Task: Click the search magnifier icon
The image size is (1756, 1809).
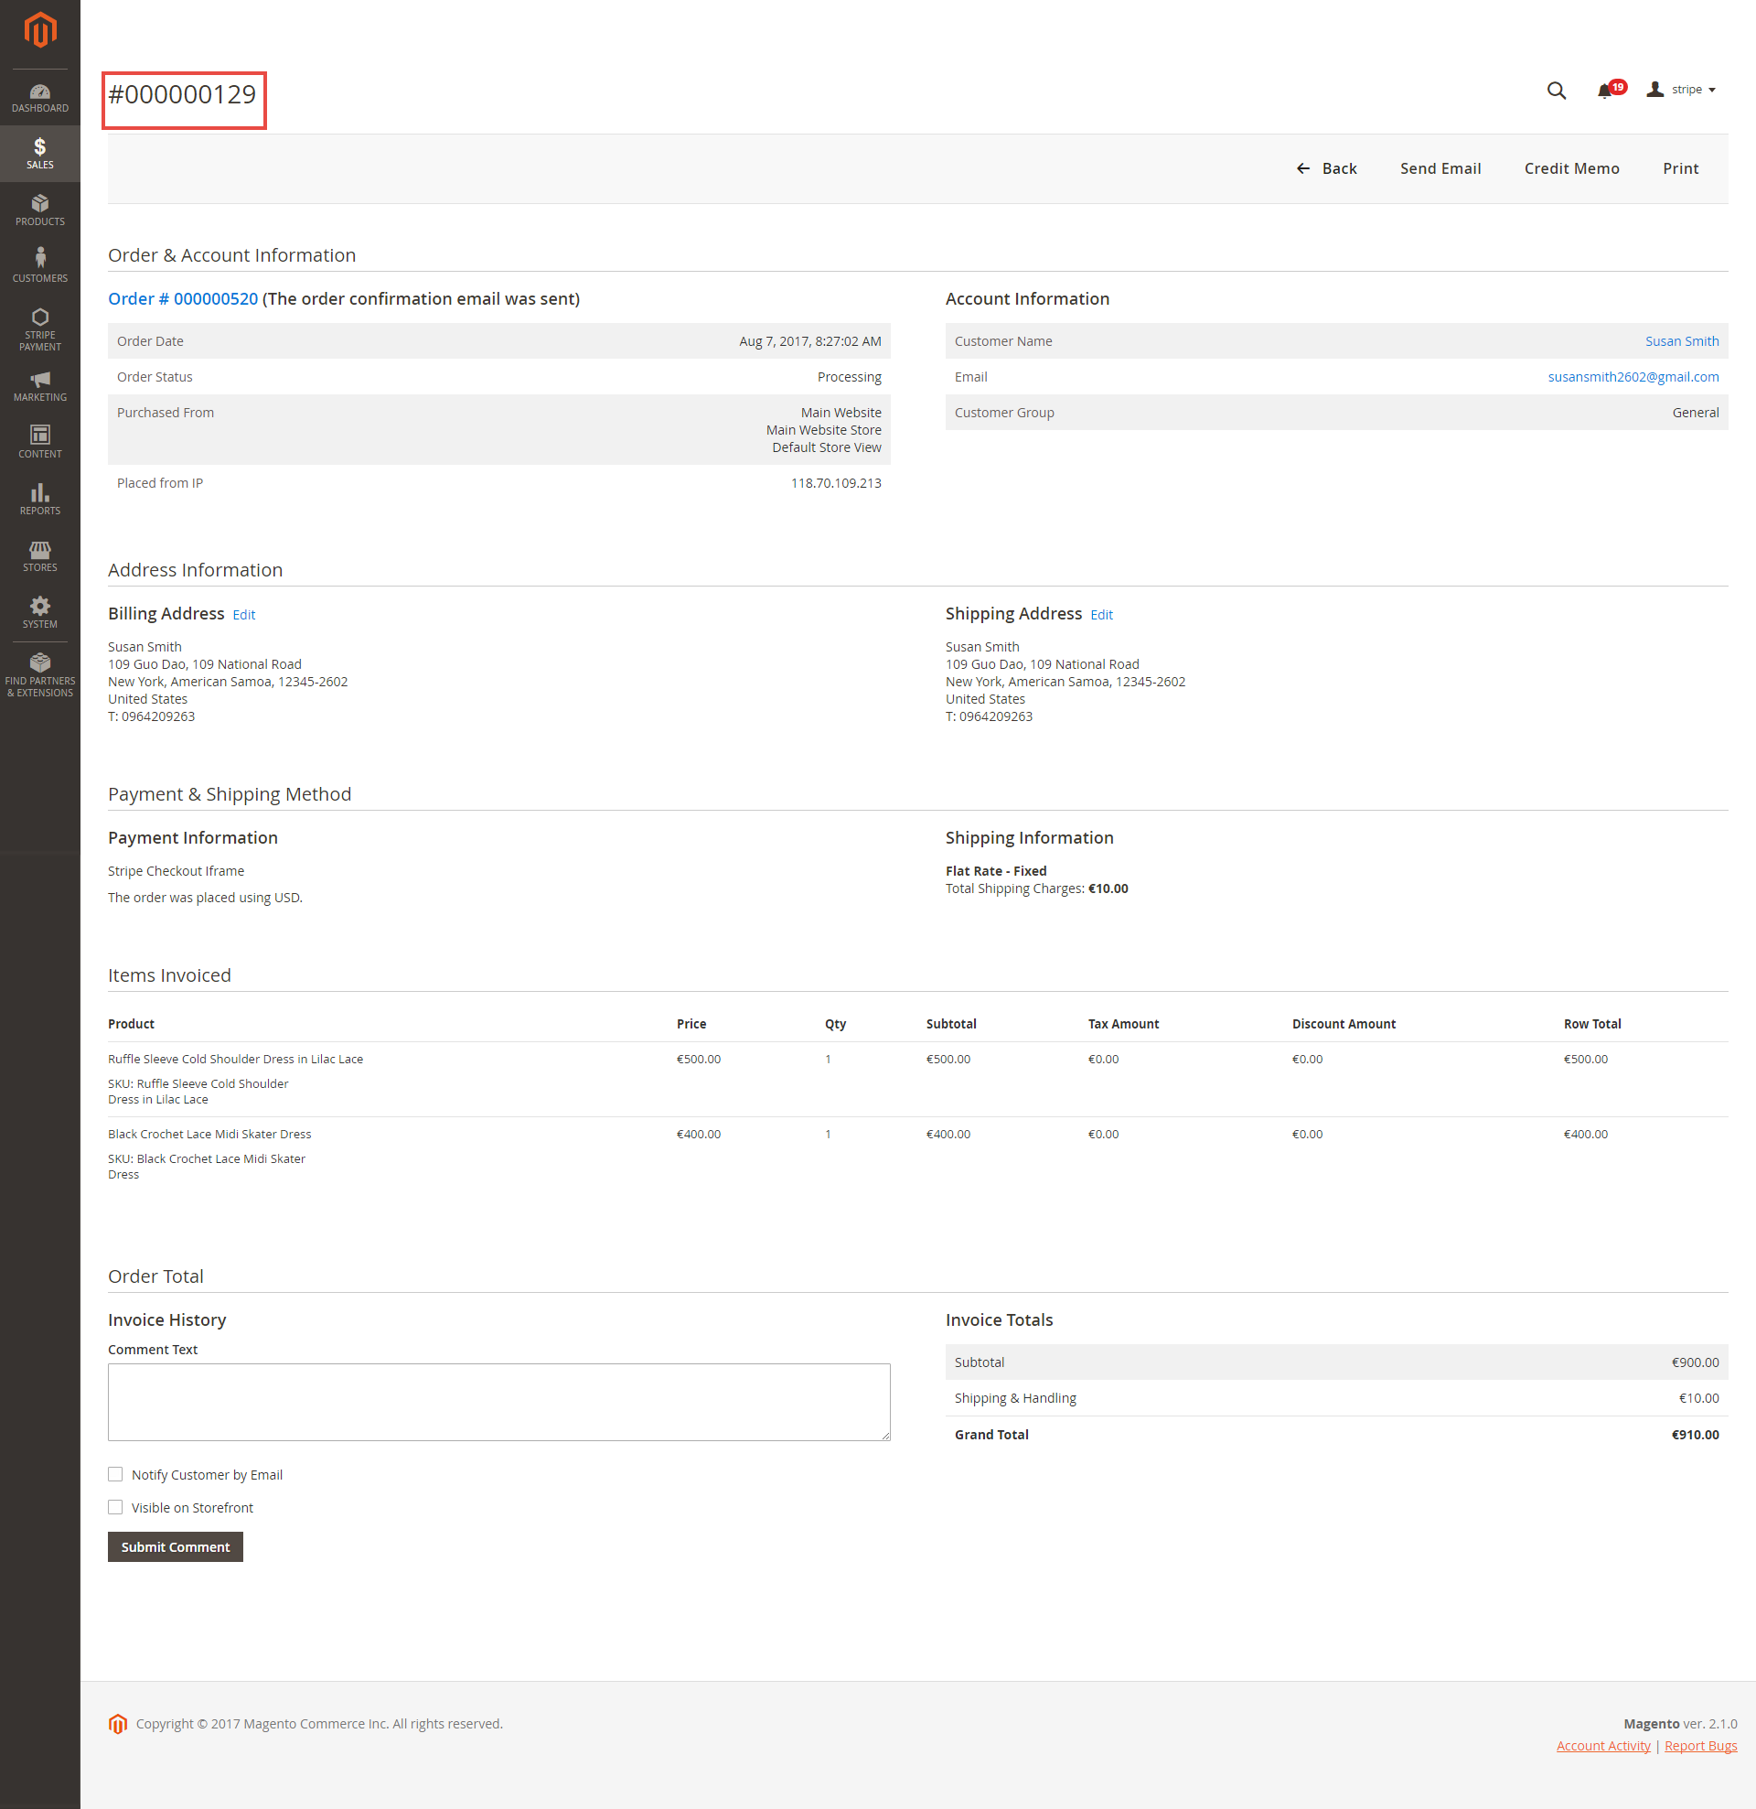Action: tap(1556, 91)
